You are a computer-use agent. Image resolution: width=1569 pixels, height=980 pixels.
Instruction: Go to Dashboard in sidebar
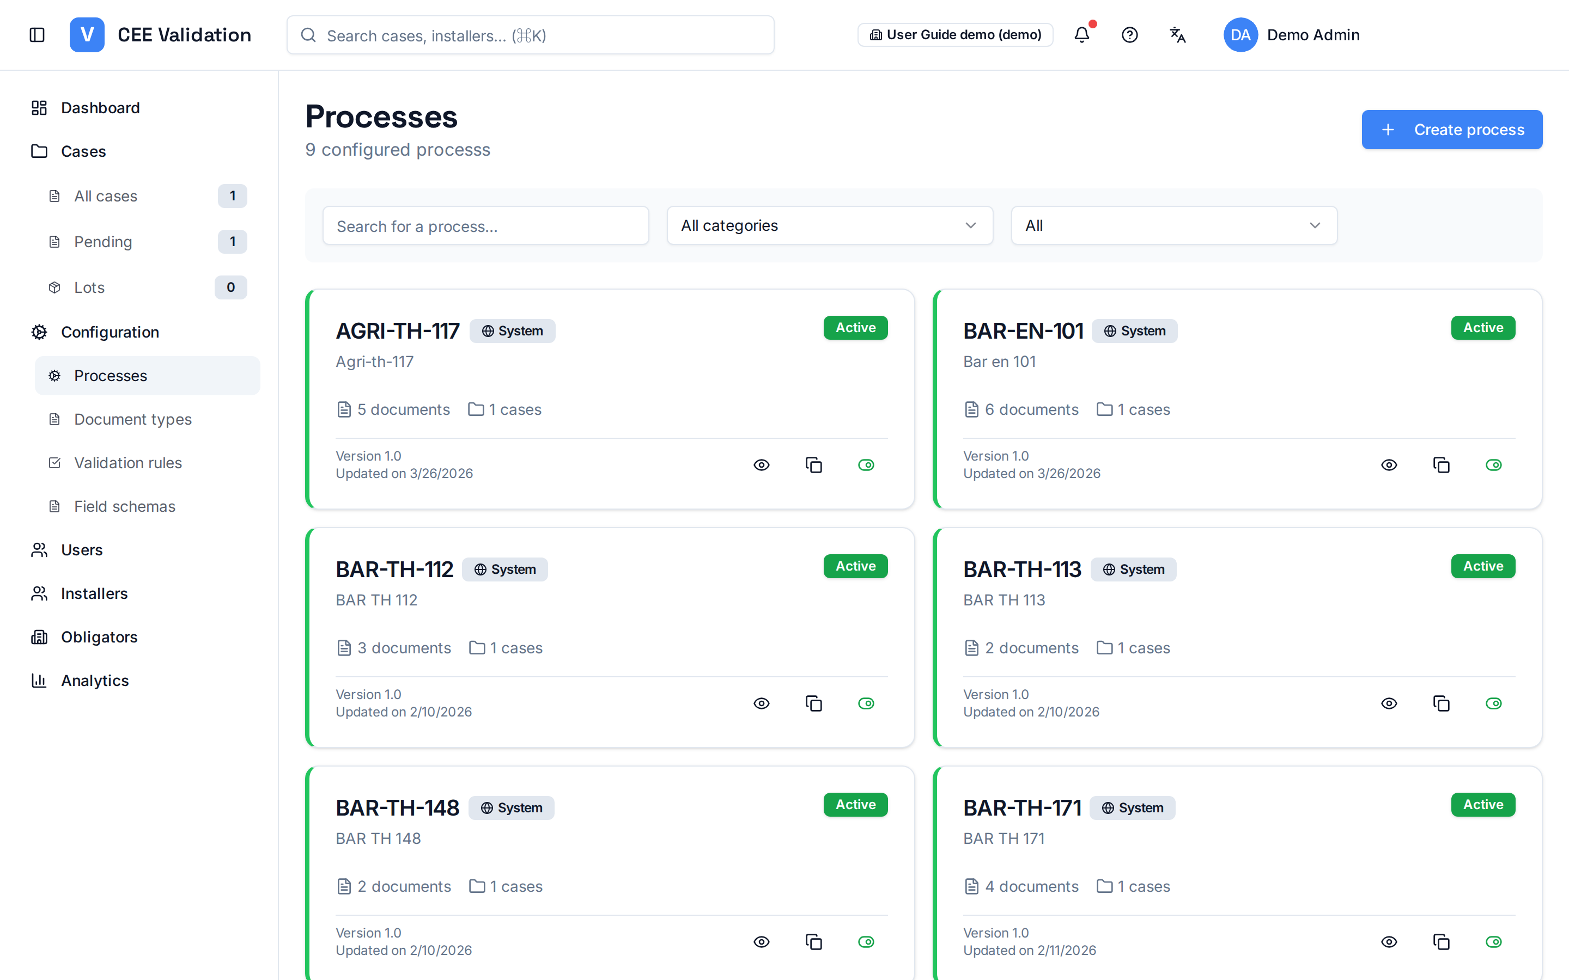139,108
